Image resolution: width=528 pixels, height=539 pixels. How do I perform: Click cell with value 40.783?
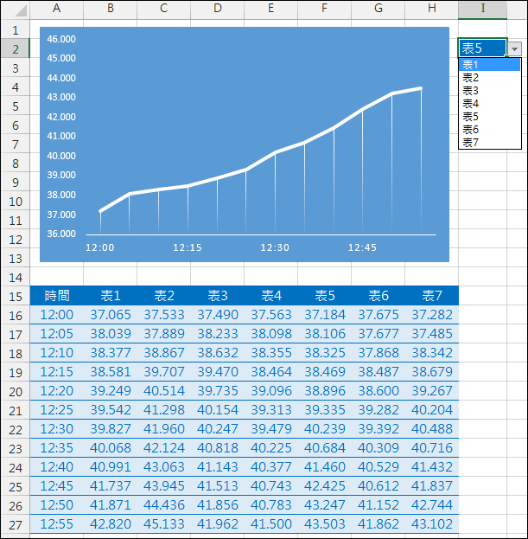coord(270,505)
